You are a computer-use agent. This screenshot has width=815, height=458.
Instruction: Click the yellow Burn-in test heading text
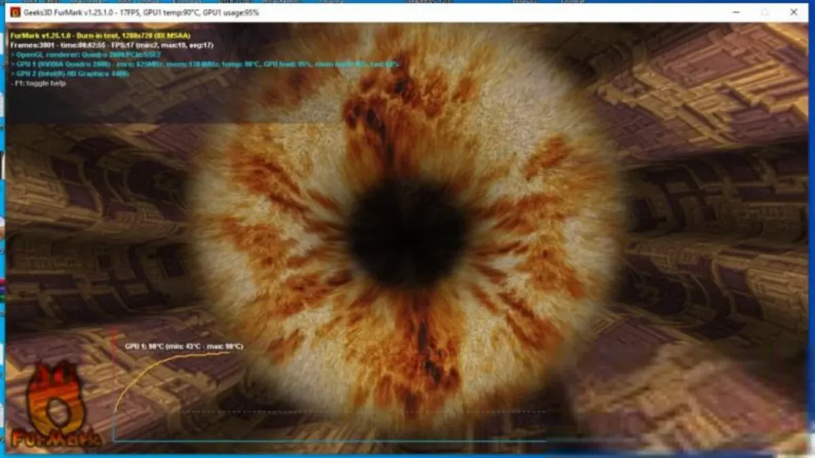[101, 35]
